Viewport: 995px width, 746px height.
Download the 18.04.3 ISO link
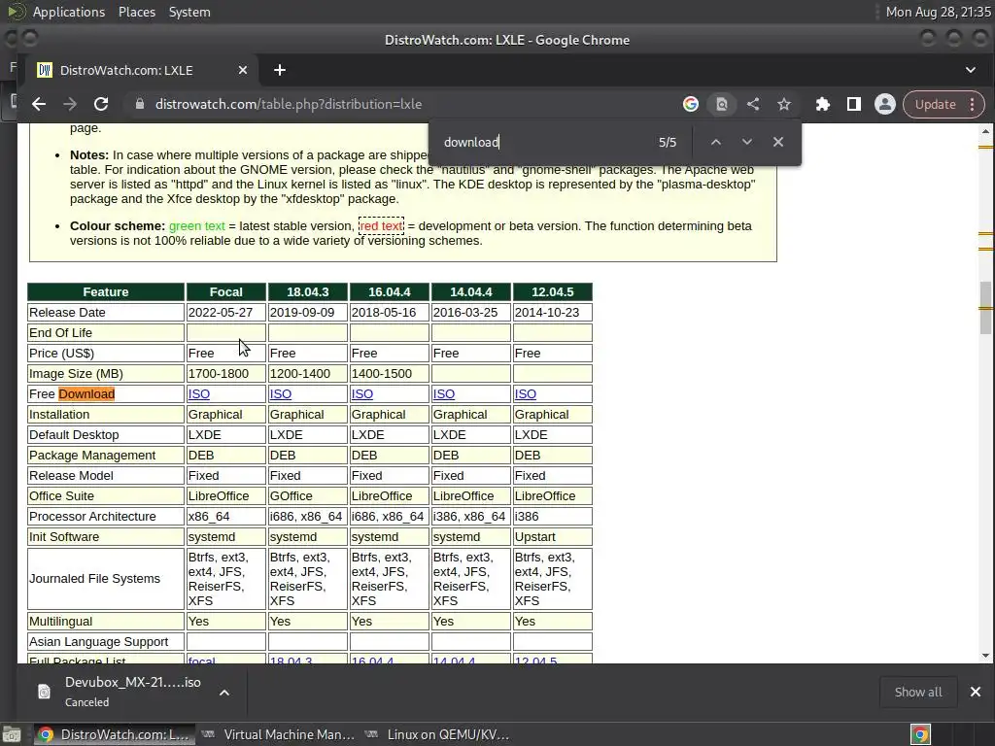pos(281,394)
